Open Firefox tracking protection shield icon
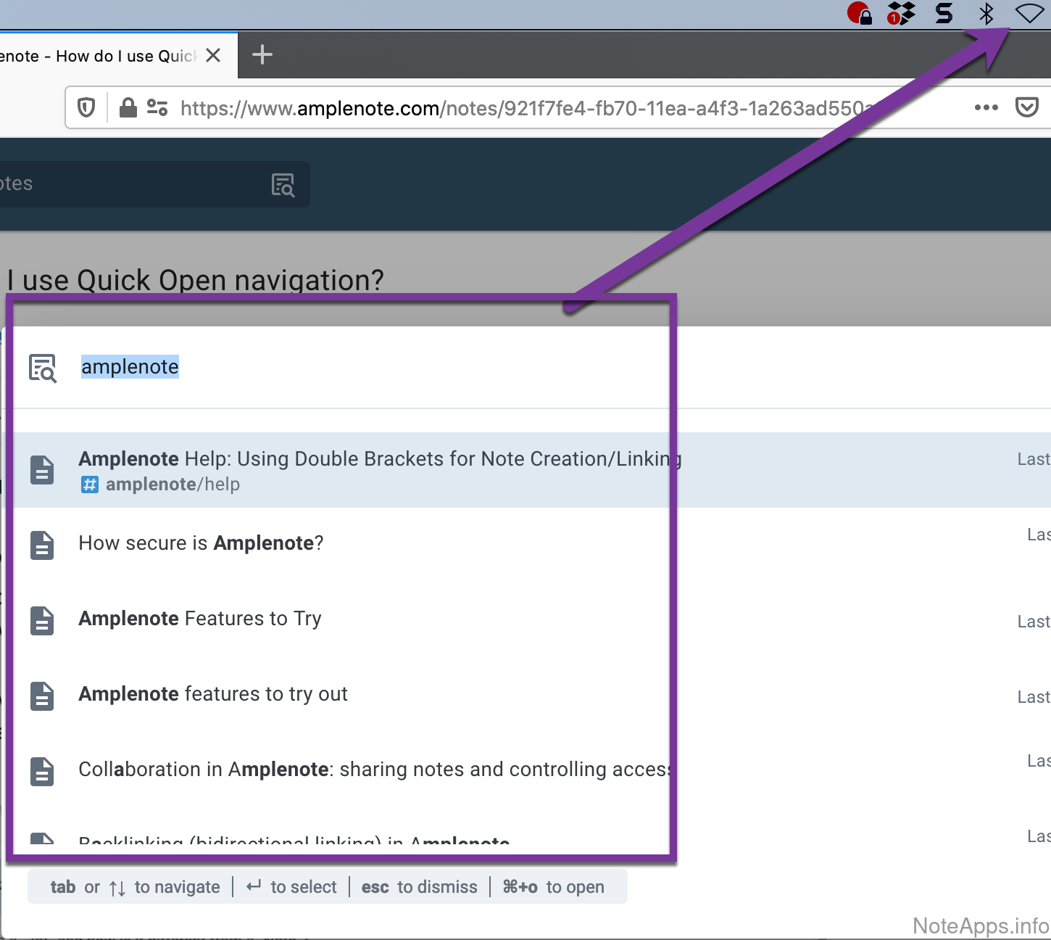Viewport: 1051px width, 940px height. pos(86,108)
